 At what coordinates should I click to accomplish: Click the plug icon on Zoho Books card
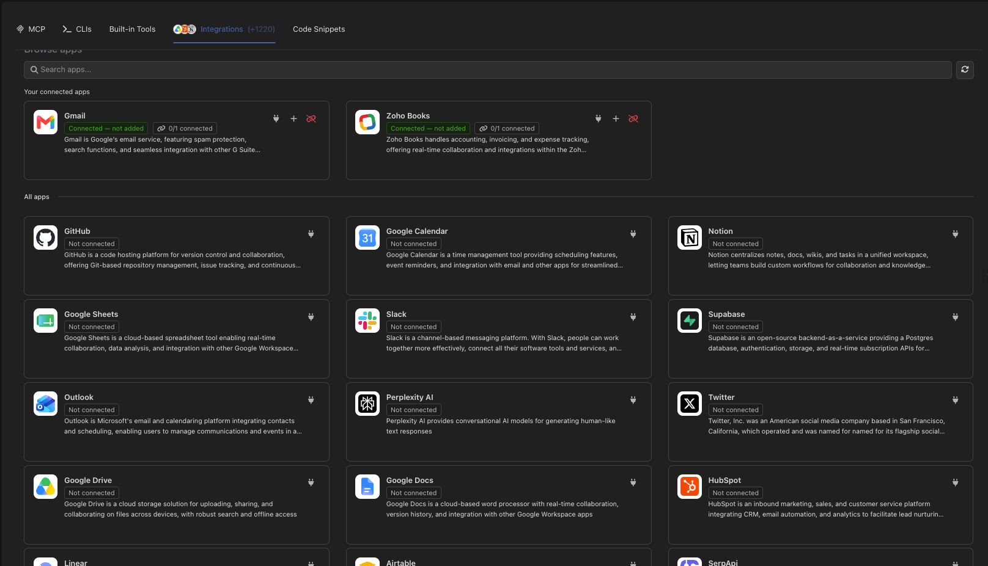pyautogui.click(x=599, y=118)
